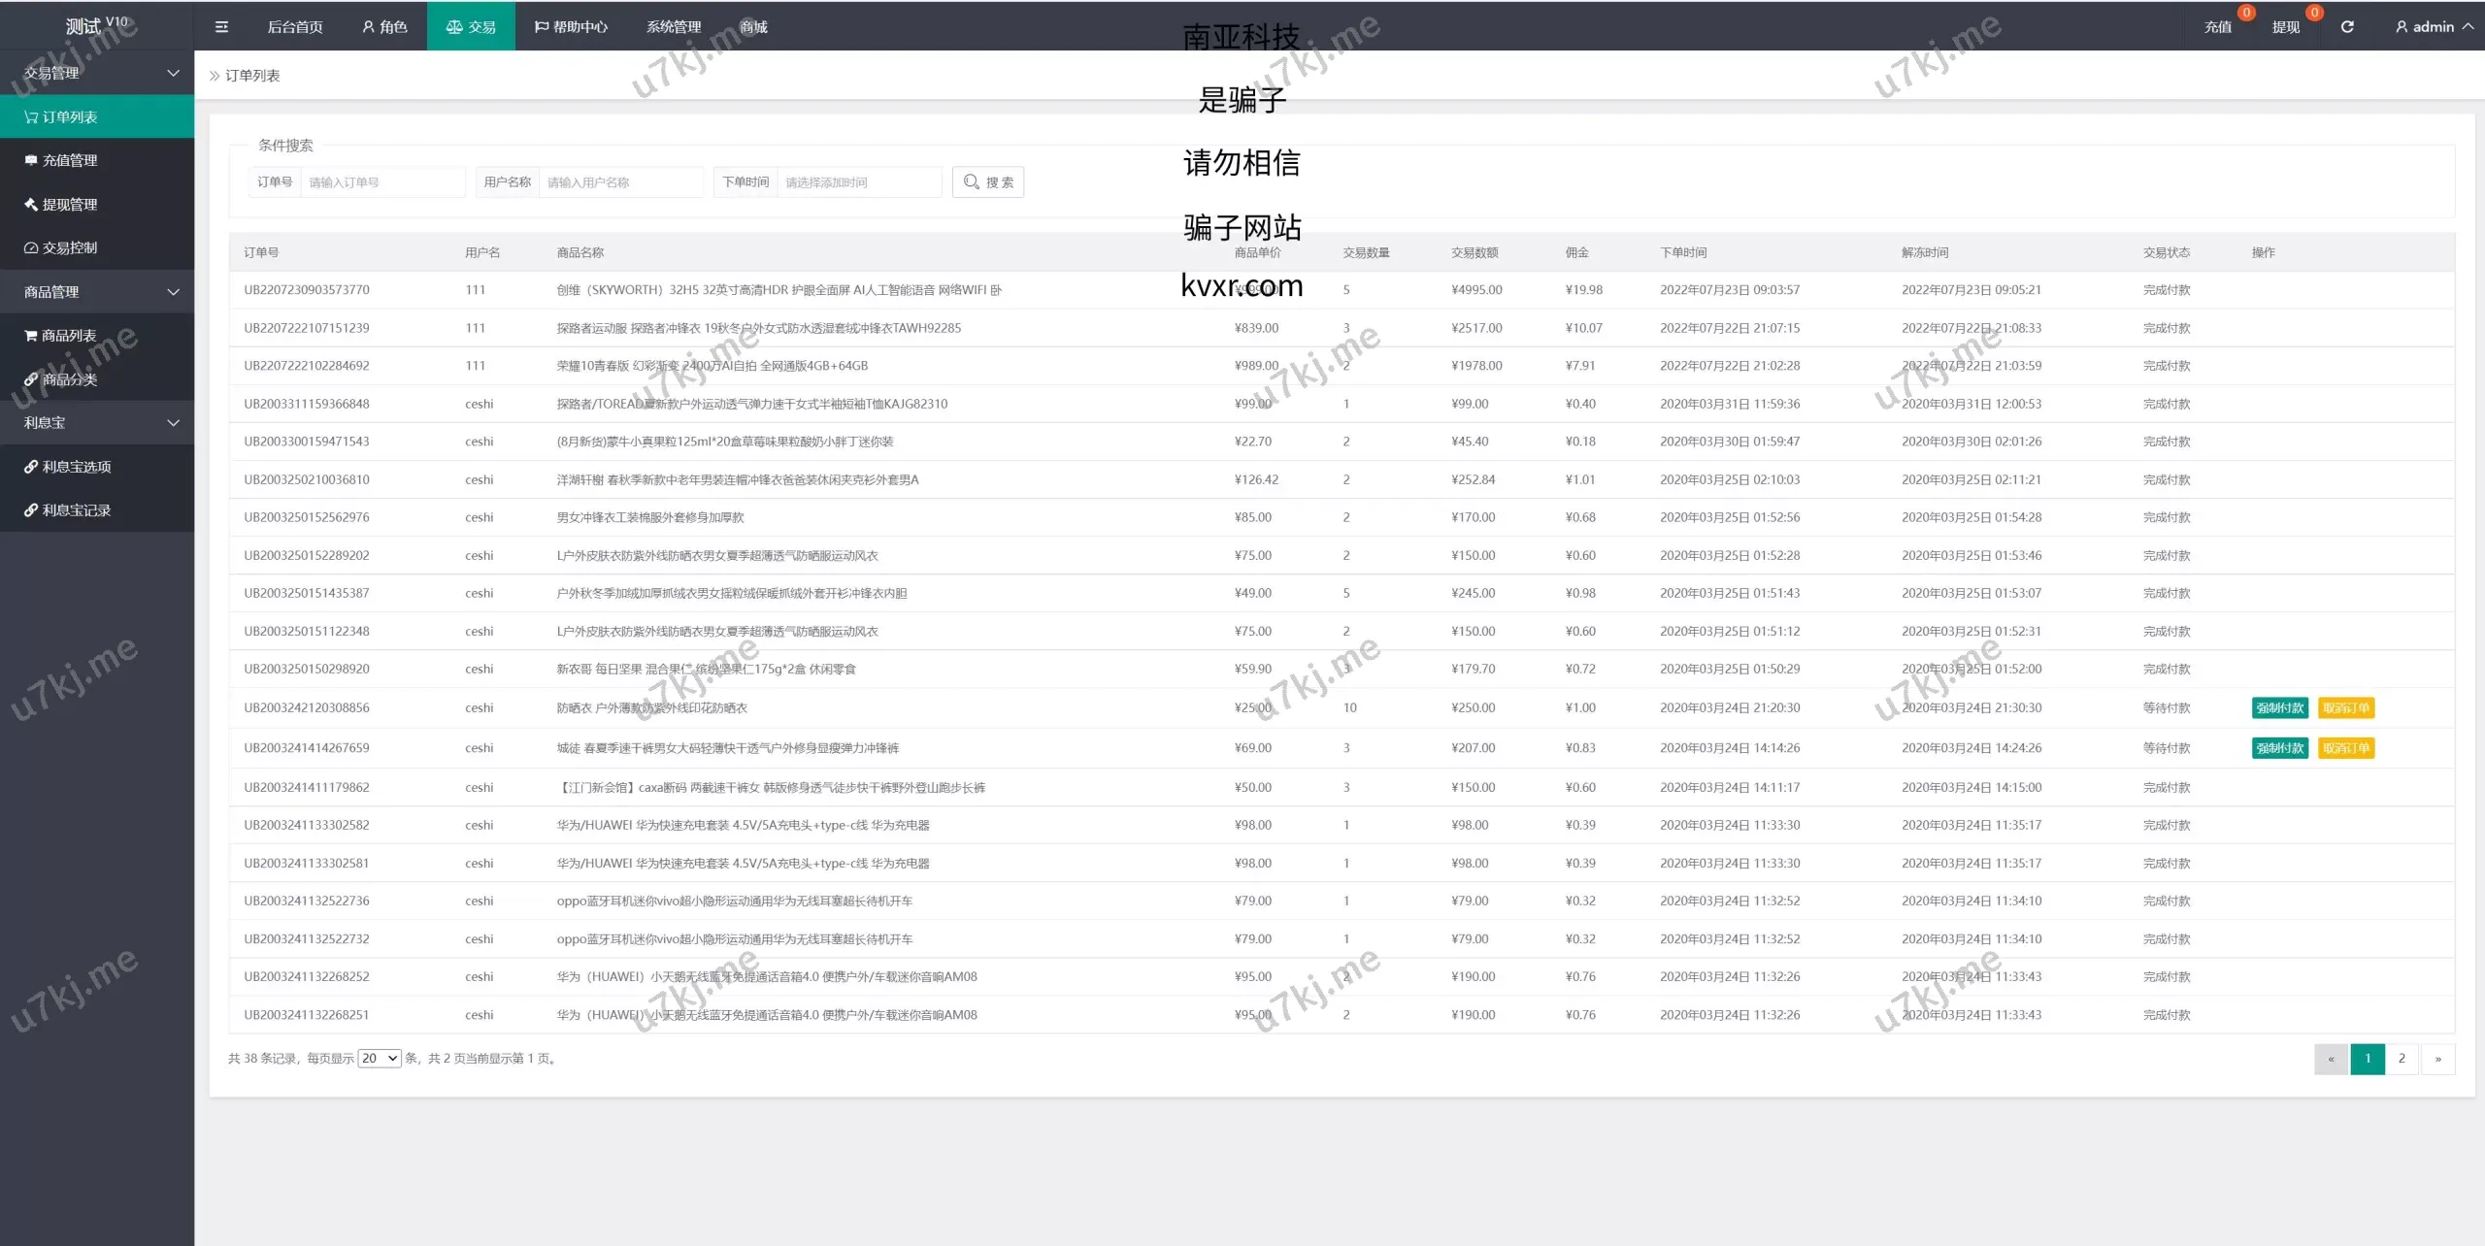This screenshot has height=1246, width=2485.
Task: Open the admin user dropdown
Action: [x=2435, y=27]
